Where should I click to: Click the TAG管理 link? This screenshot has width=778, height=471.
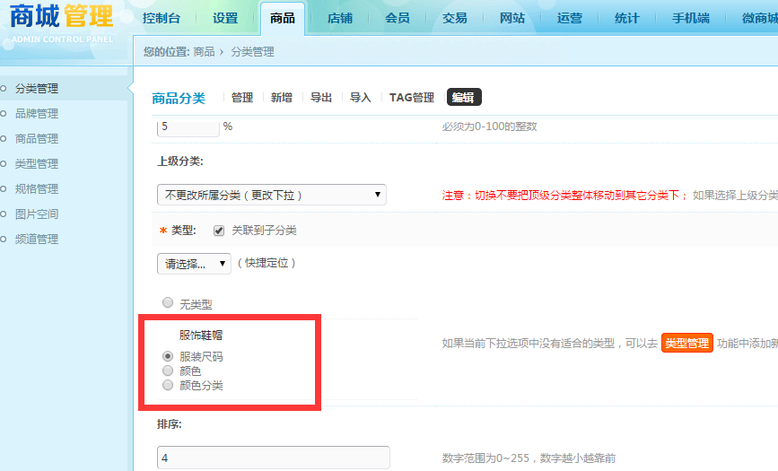point(411,97)
